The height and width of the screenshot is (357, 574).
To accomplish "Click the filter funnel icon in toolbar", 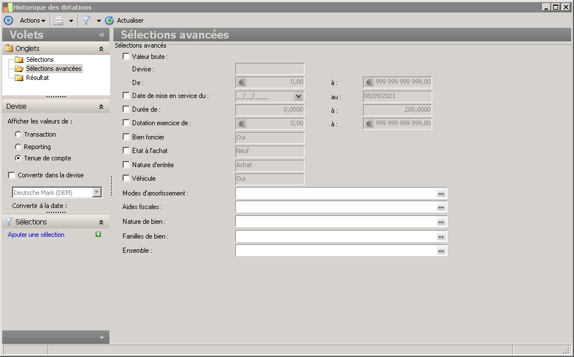I will [x=86, y=20].
